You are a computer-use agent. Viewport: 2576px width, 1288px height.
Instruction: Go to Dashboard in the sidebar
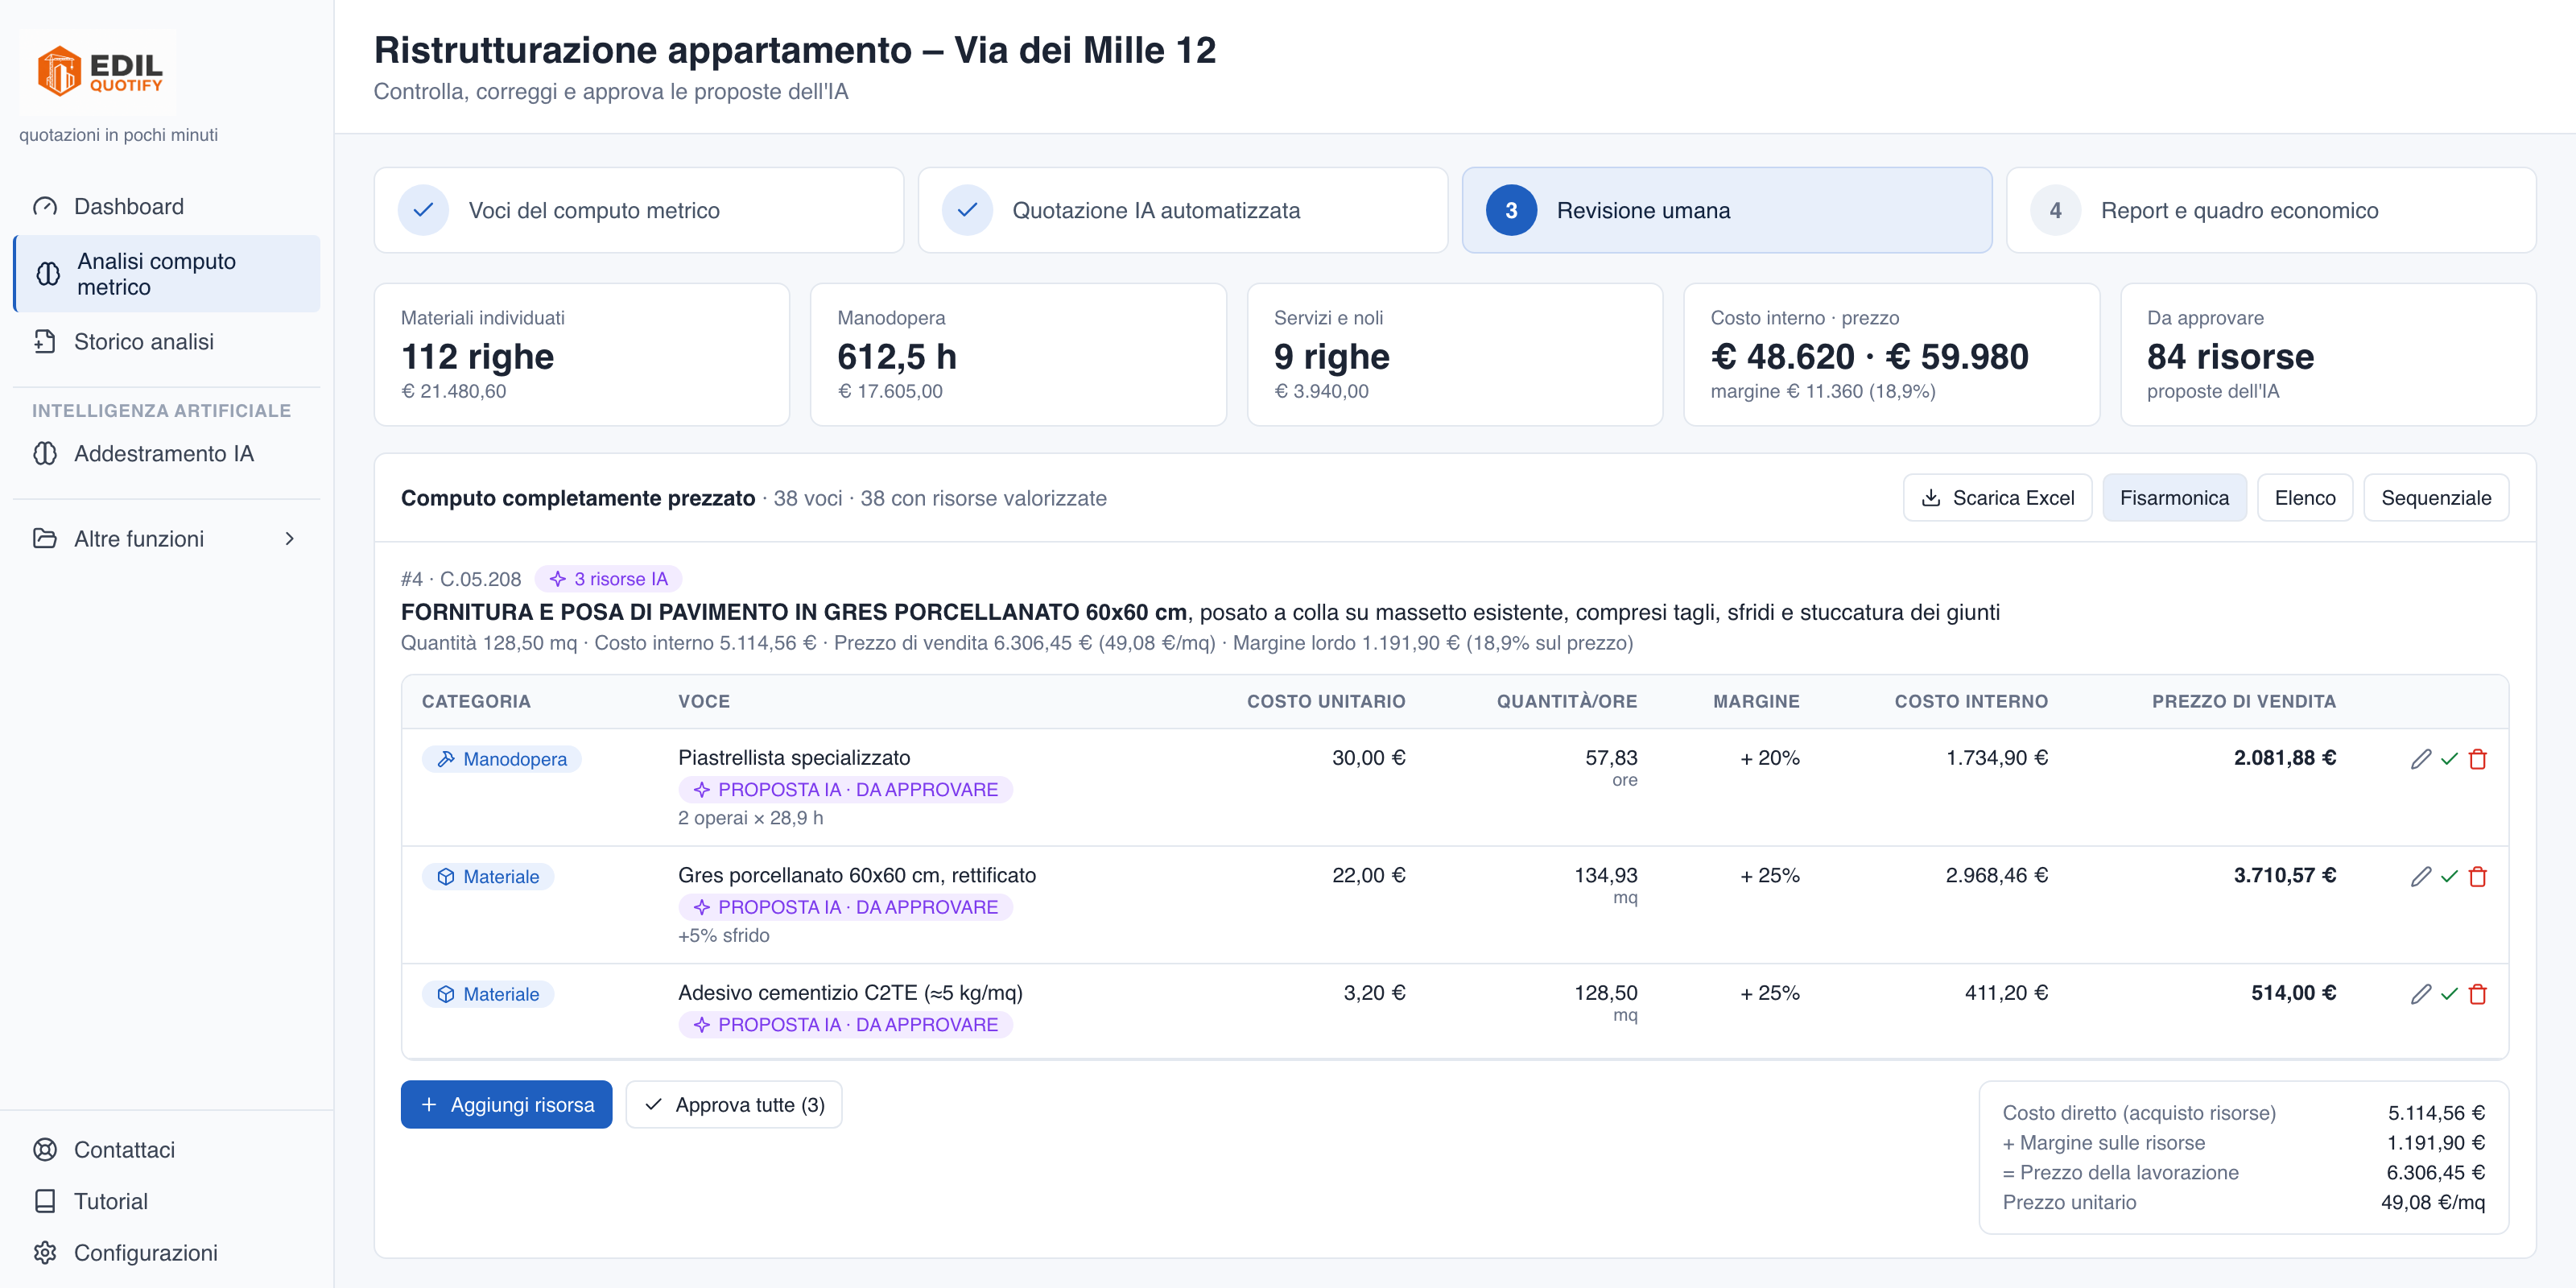coord(167,207)
